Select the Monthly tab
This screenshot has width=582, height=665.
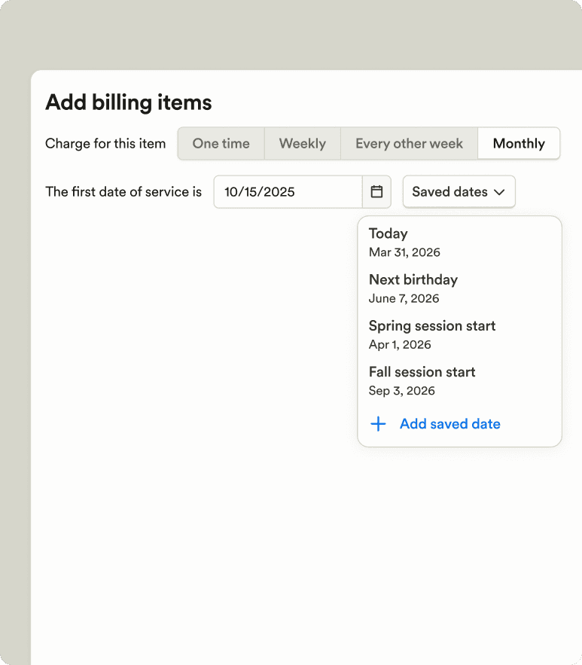519,143
